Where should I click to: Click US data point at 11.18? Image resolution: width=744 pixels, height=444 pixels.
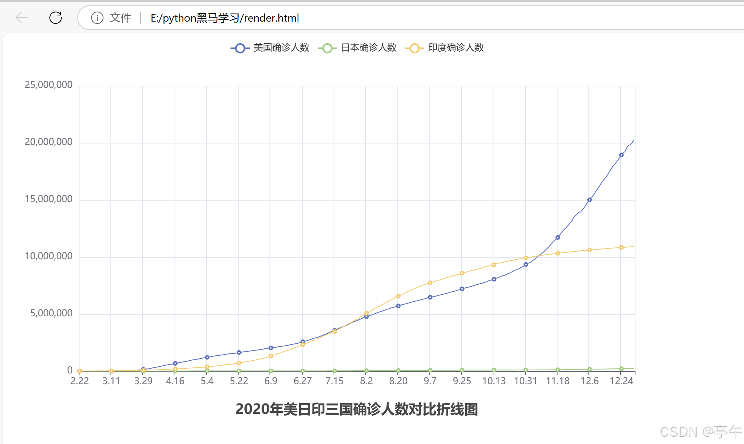coord(558,238)
